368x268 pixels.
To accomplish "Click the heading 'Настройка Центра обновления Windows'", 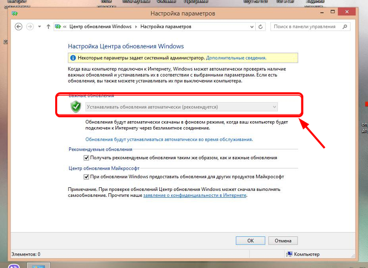I will tap(126, 46).
